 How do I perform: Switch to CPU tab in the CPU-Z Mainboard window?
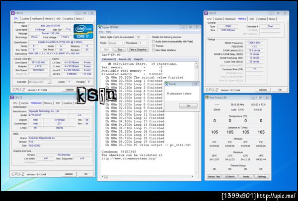pos(15,103)
